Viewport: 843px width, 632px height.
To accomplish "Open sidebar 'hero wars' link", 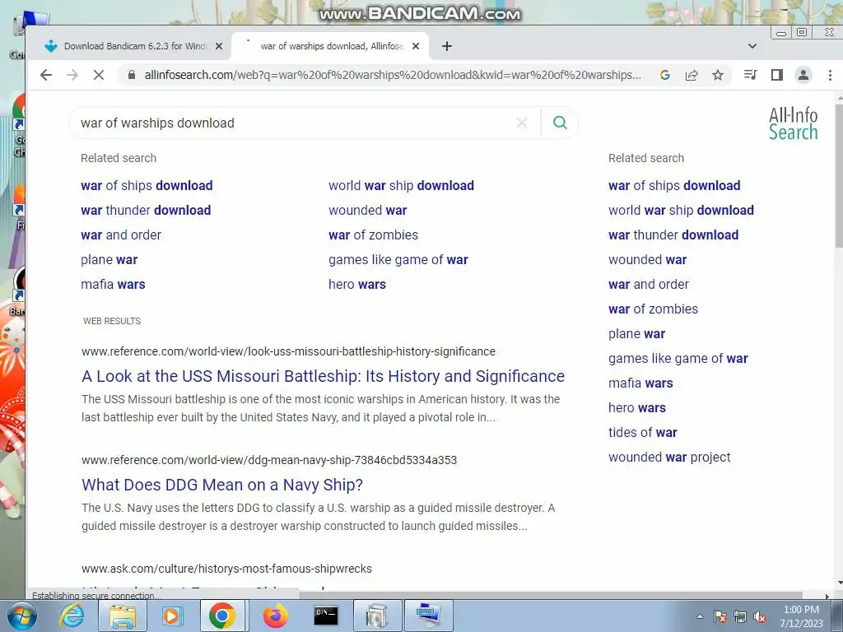I will [x=637, y=408].
